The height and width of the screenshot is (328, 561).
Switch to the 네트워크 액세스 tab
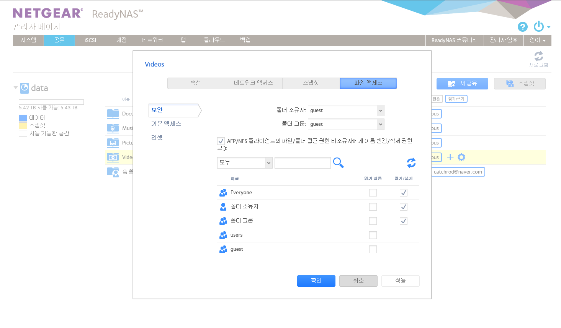[x=254, y=83]
